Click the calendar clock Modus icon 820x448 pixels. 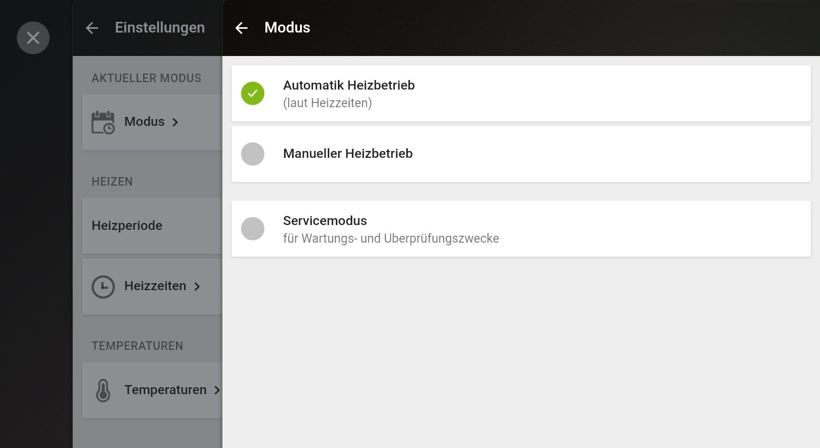[x=103, y=122]
